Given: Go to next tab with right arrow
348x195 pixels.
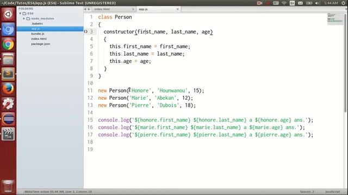Looking at the screenshot, I should click(x=89, y=9).
